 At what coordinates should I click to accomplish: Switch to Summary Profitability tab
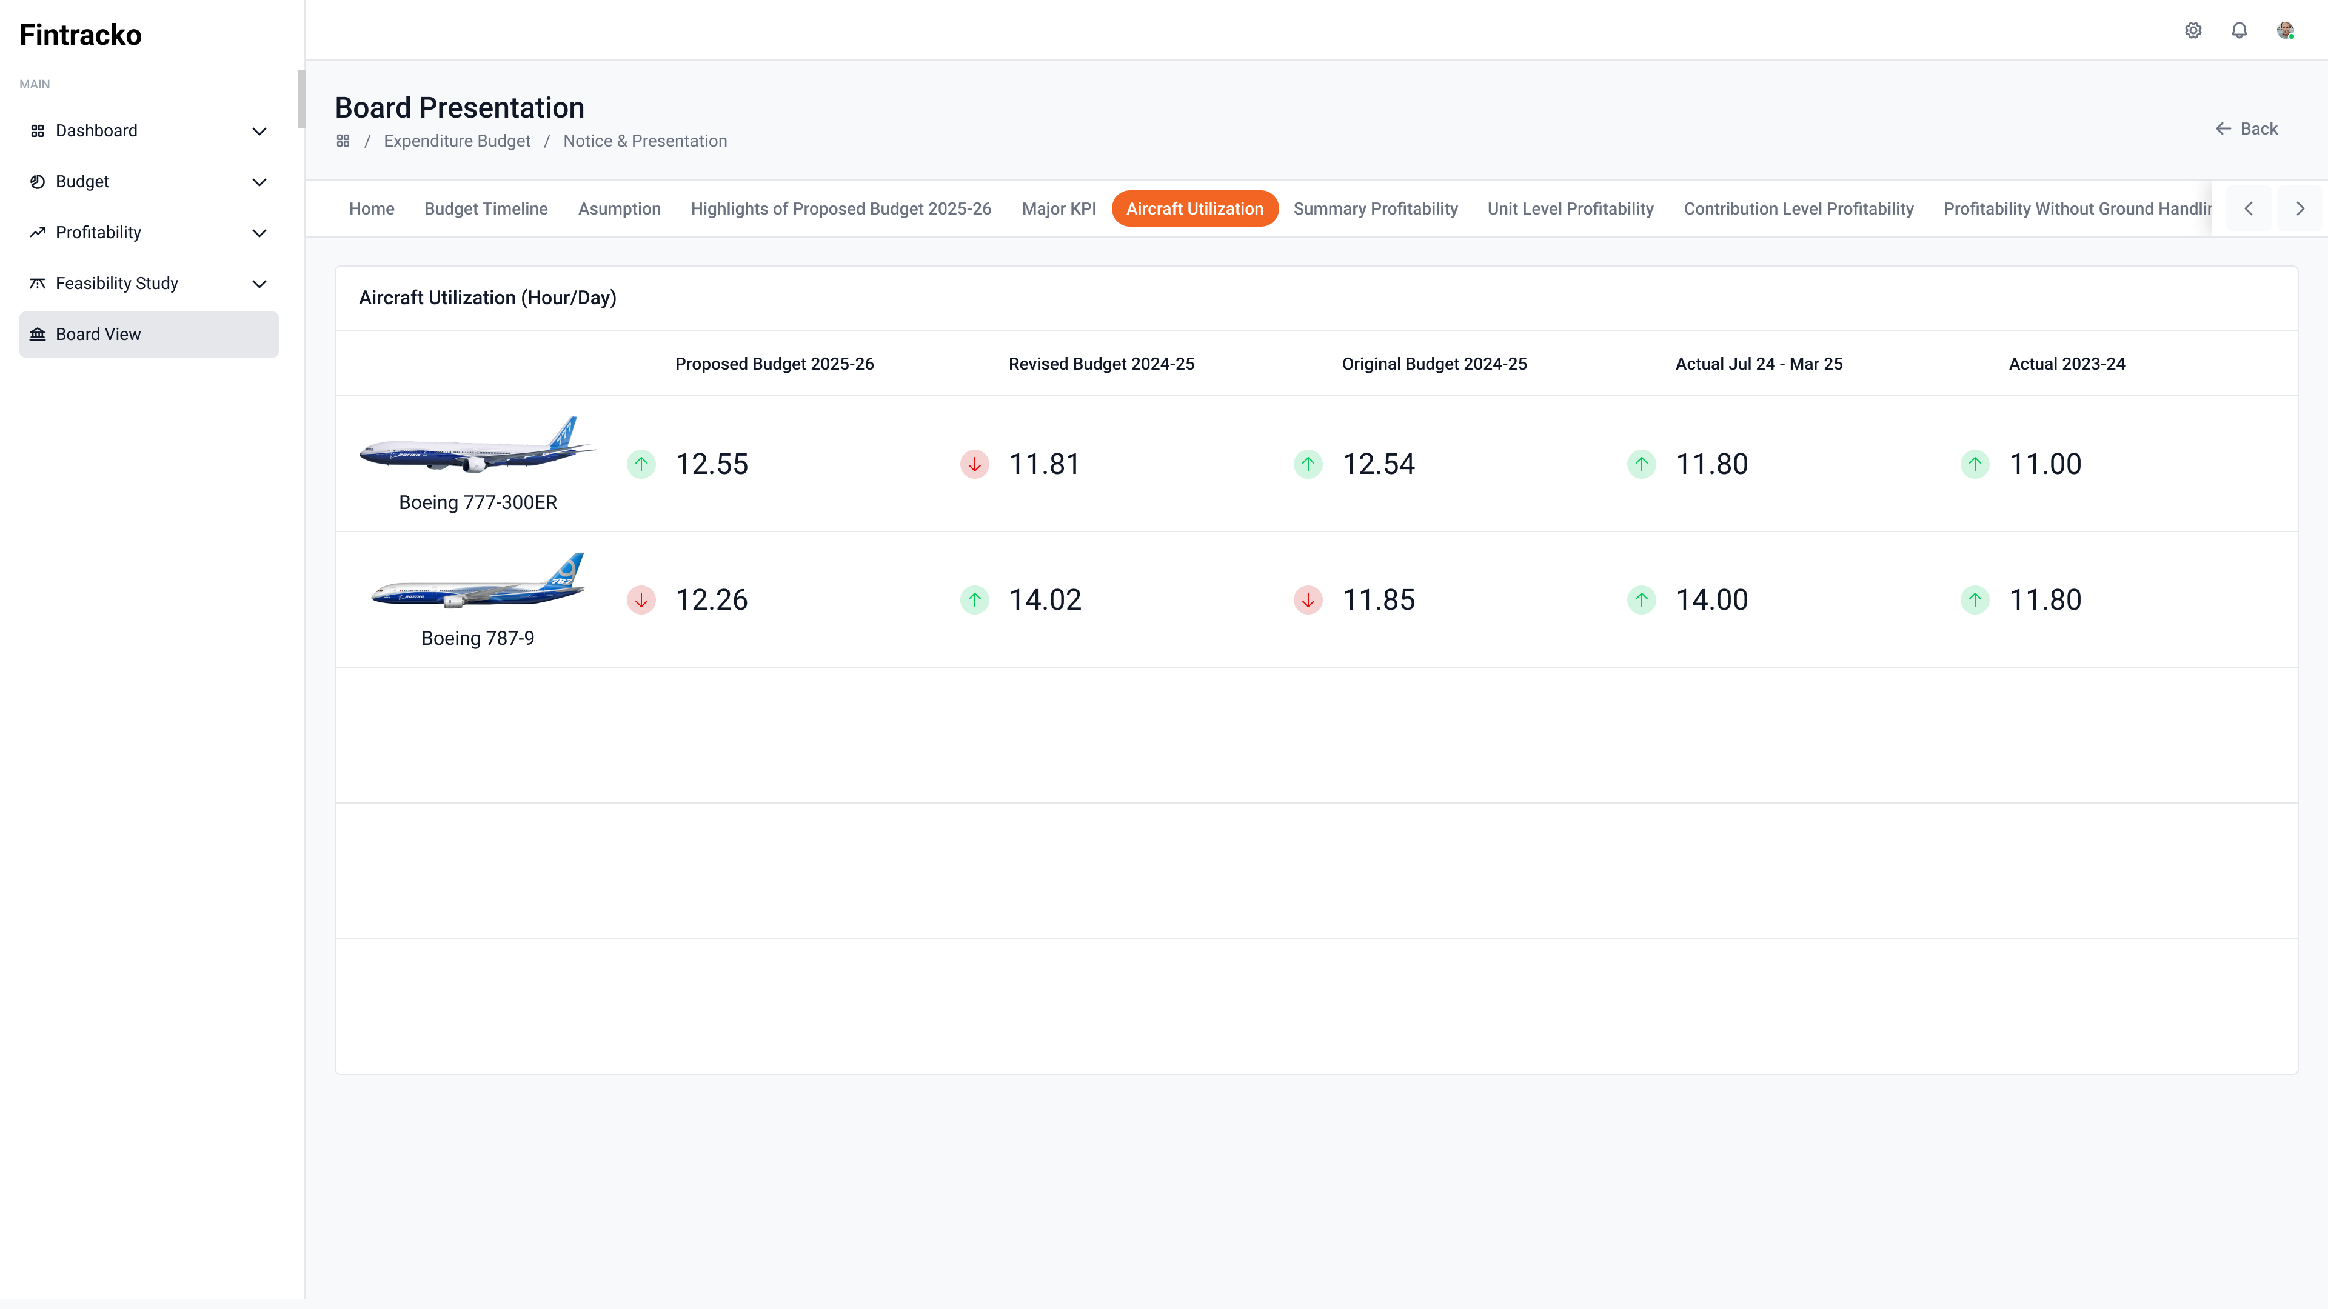[1374, 208]
